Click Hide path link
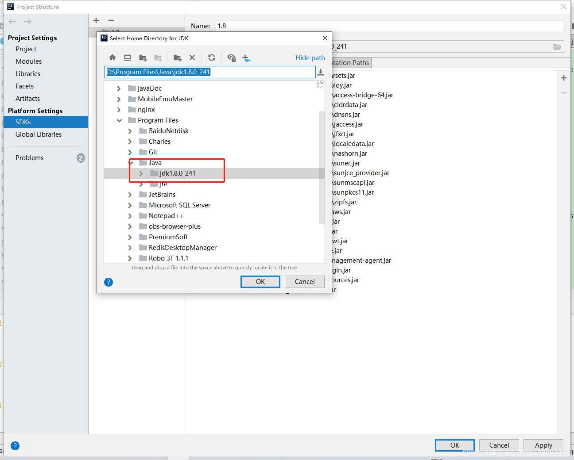Screen dimensions: 574x460 point(310,57)
